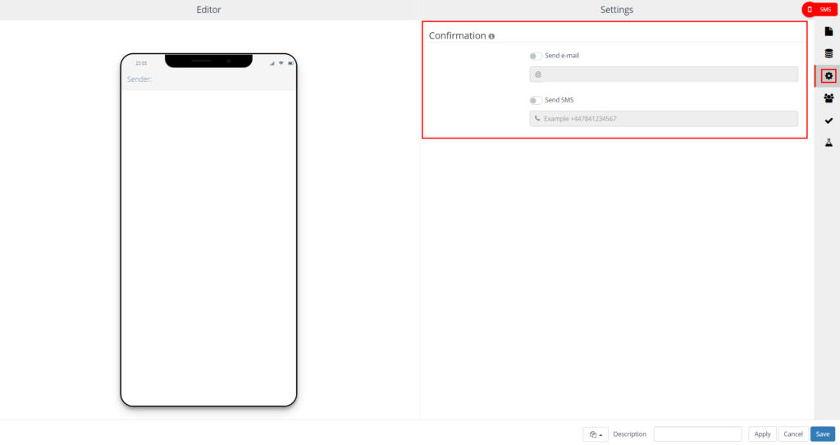Click the Apply button
Image resolution: width=840 pixels, height=445 pixels.
(x=762, y=434)
